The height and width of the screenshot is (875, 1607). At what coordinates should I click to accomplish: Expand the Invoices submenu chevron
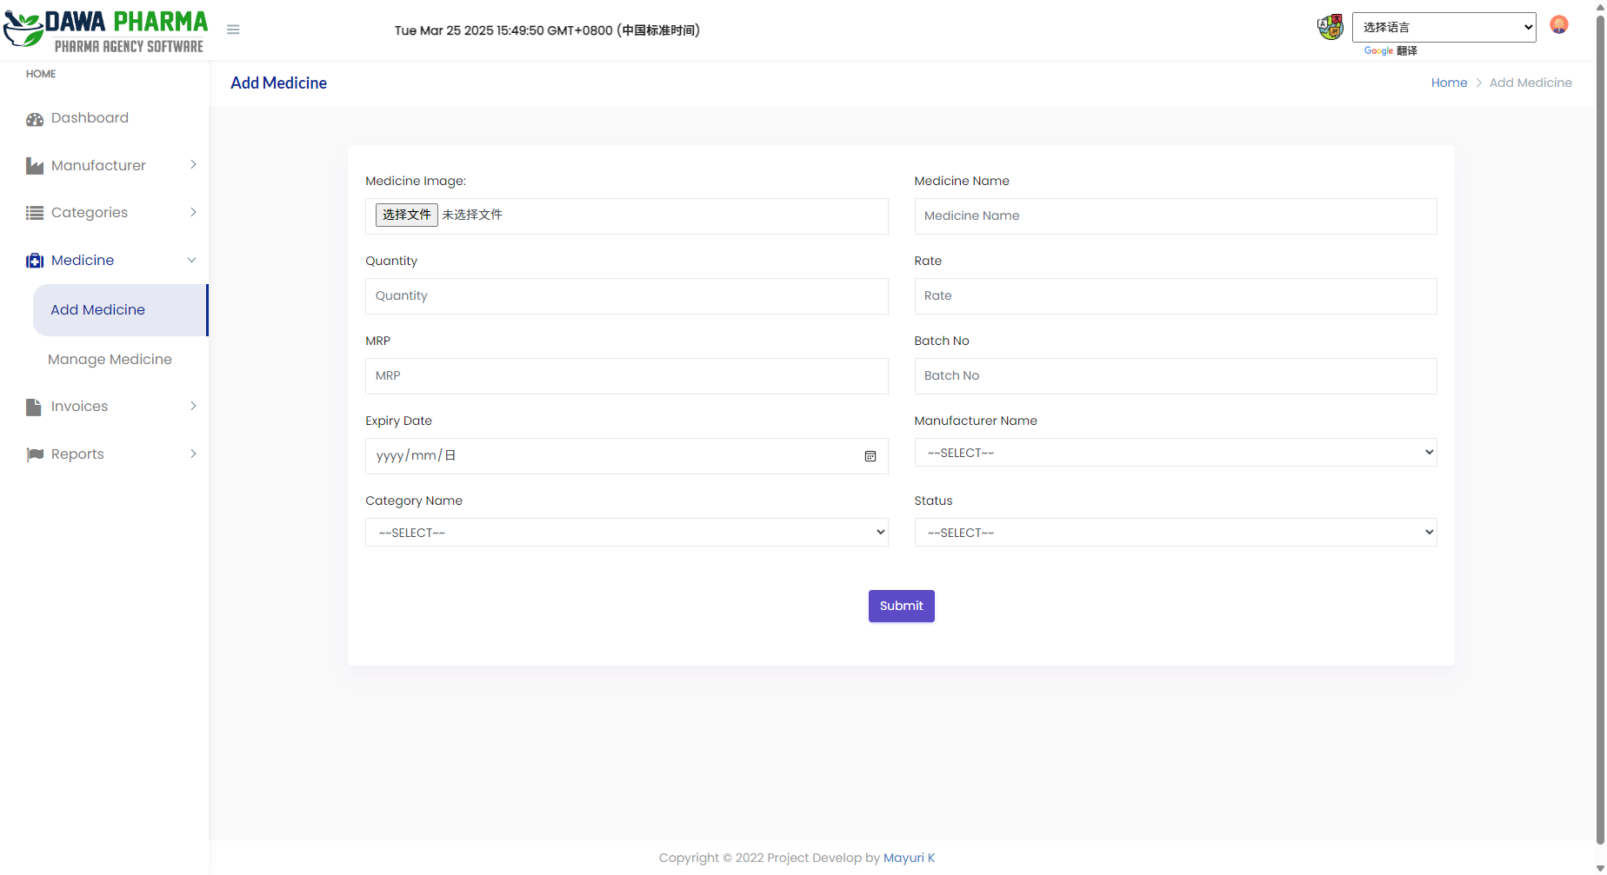tap(193, 406)
